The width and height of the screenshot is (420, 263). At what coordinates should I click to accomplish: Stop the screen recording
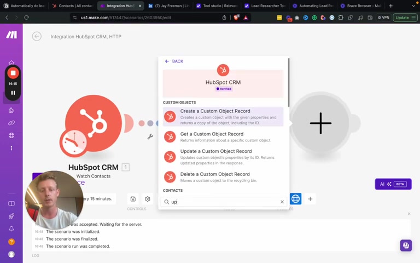pyautogui.click(x=13, y=73)
